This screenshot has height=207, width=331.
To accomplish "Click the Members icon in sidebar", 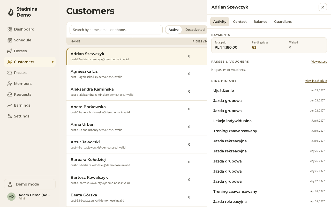I will click(10, 84).
